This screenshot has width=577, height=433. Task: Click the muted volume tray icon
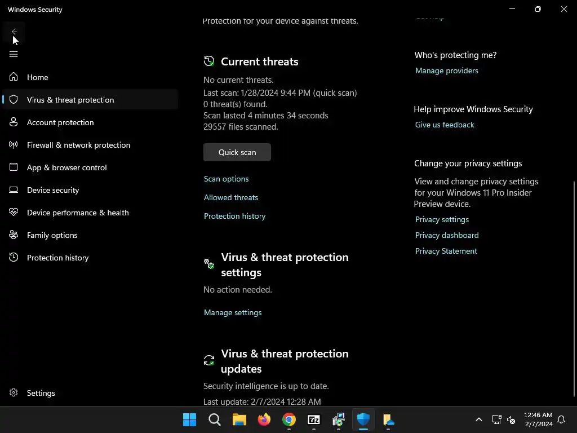click(x=511, y=419)
